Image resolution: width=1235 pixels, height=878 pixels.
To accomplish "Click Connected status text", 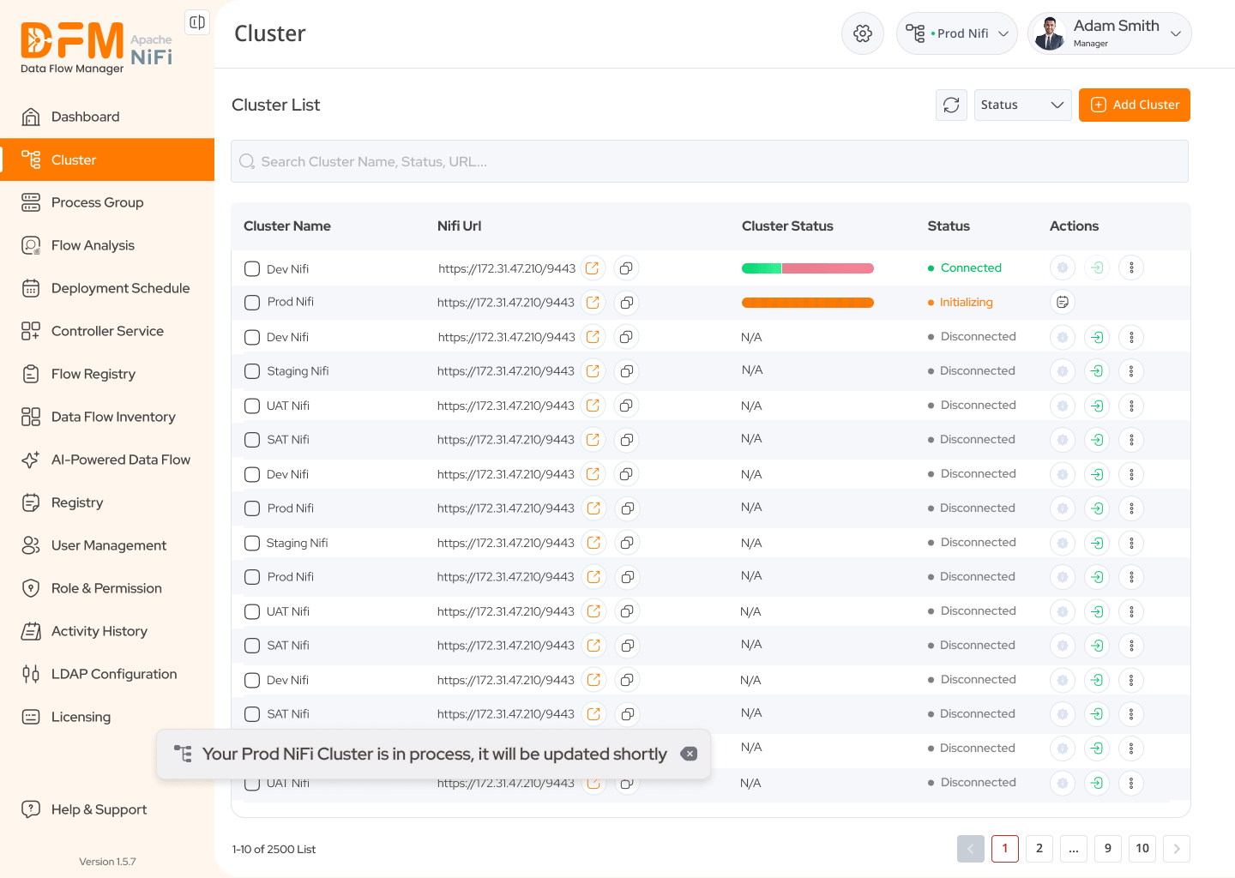I will (971, 268).
